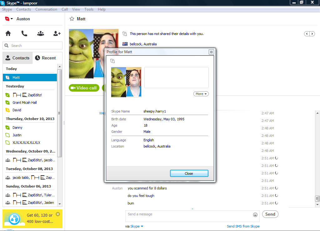Click the status icon beside Grant Micah Hall
Screen dimensions: 320x231
pyautogui.click(x=7, y=103)
